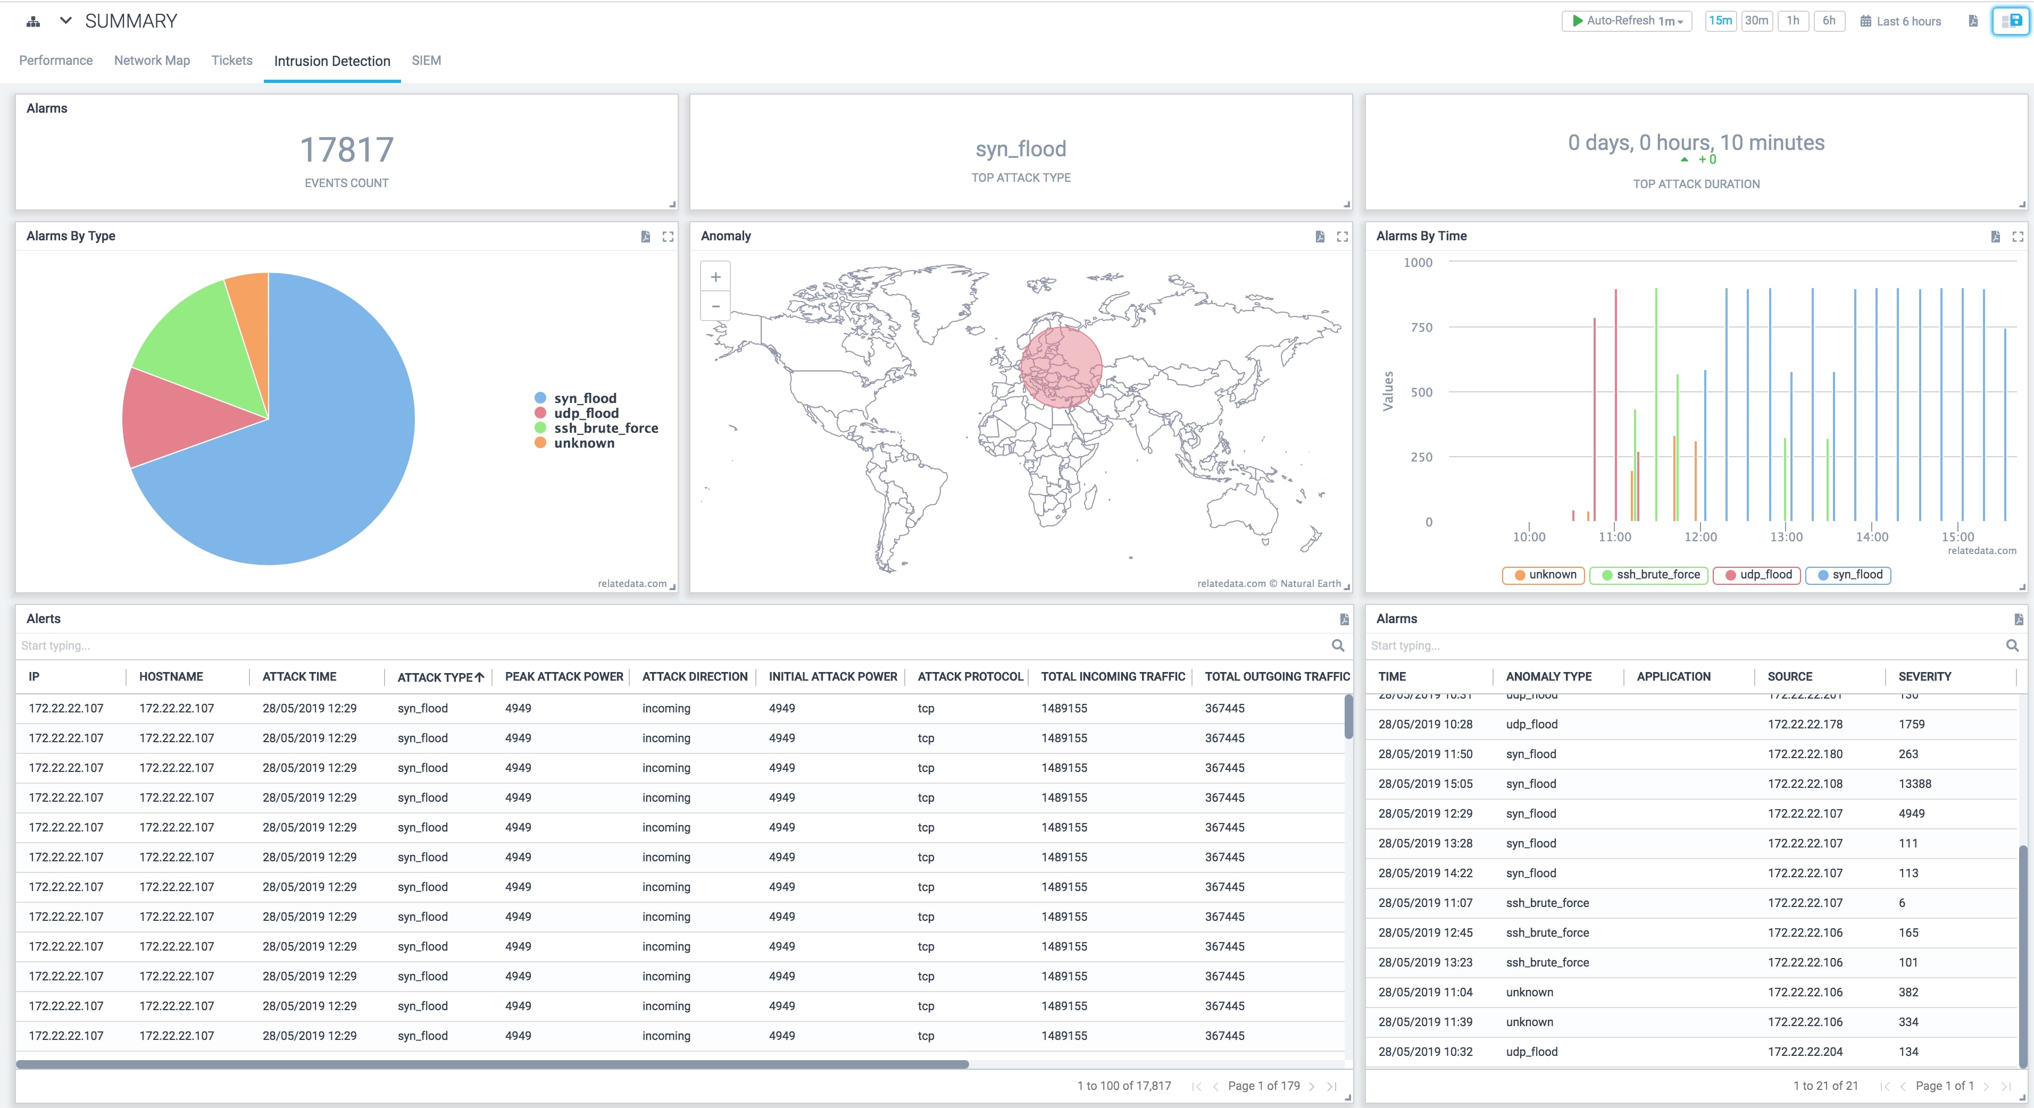Screen dimensions: 2034x1108
Task: Expand the SUMMARY dashboard chevron
Action: [66, 21]
